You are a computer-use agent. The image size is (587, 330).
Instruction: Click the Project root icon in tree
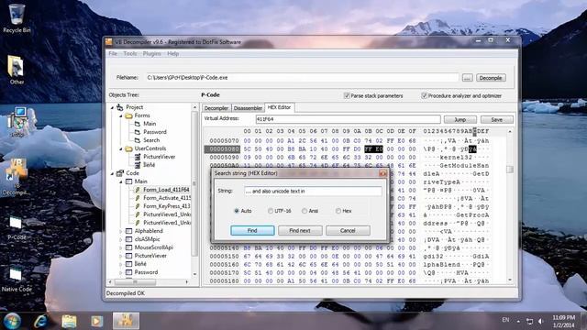[x=120, y=107]
